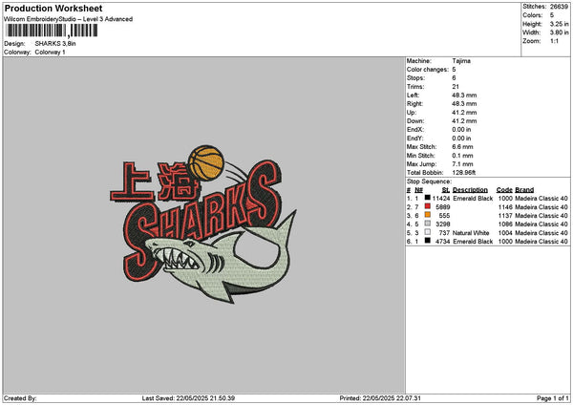
Task: Click black swatch in stop row 6
Action: tap(427, 241)
